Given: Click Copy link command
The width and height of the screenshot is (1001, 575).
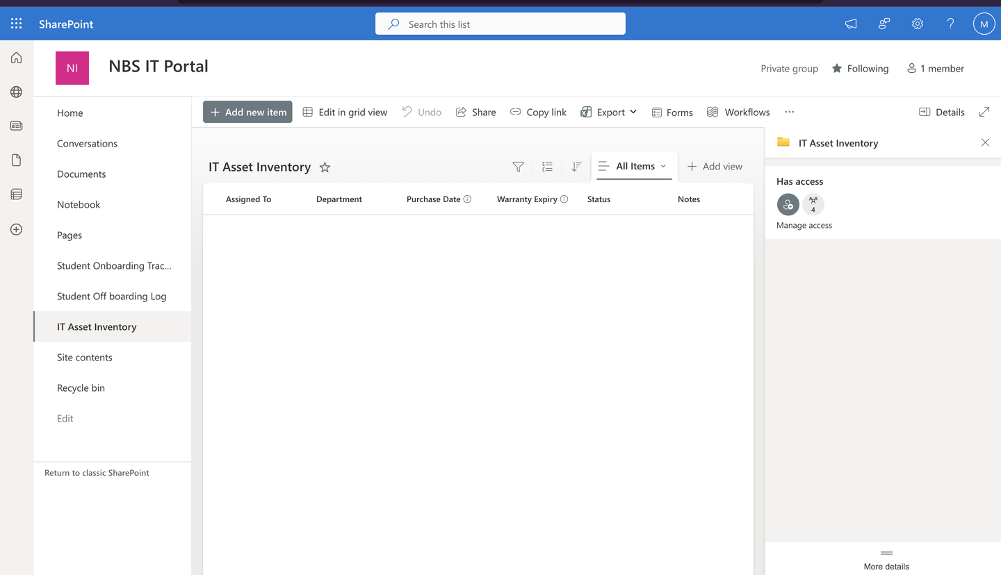Looking at the screenshot, I should click(538, 112).
